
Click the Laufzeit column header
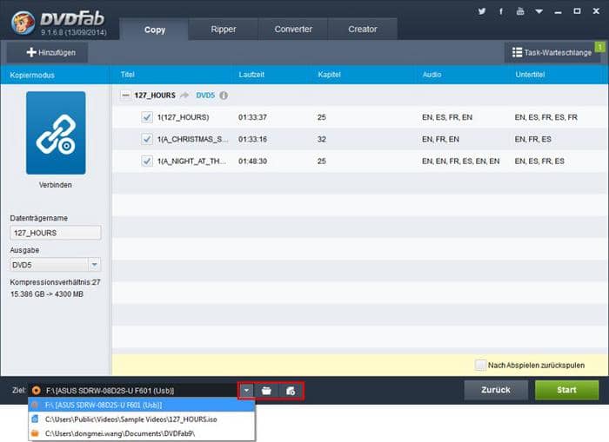(251, 75)
